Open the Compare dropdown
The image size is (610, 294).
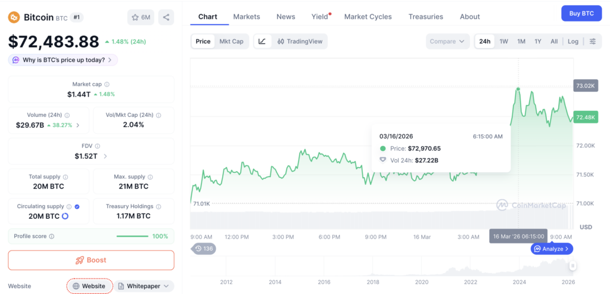point(447,41)
